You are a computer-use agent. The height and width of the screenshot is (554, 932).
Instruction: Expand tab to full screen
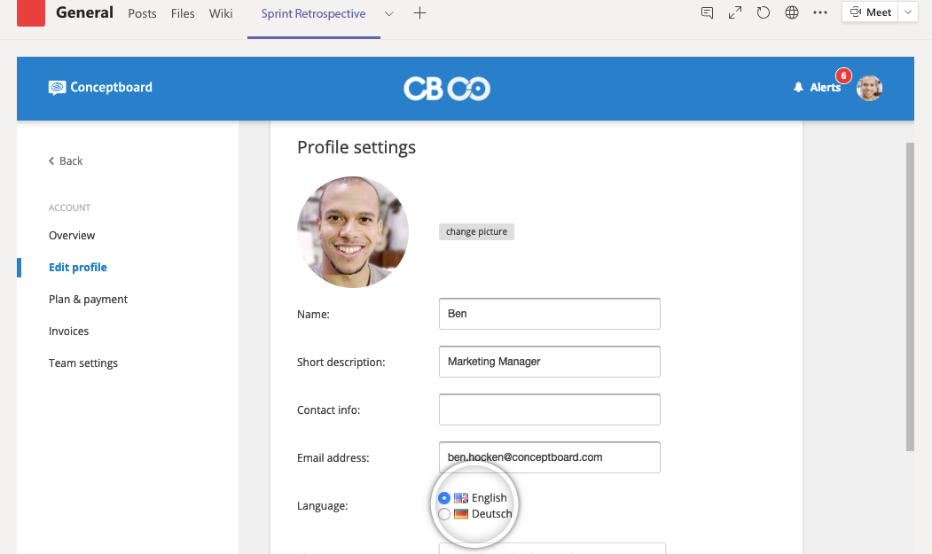click(734, 13)
